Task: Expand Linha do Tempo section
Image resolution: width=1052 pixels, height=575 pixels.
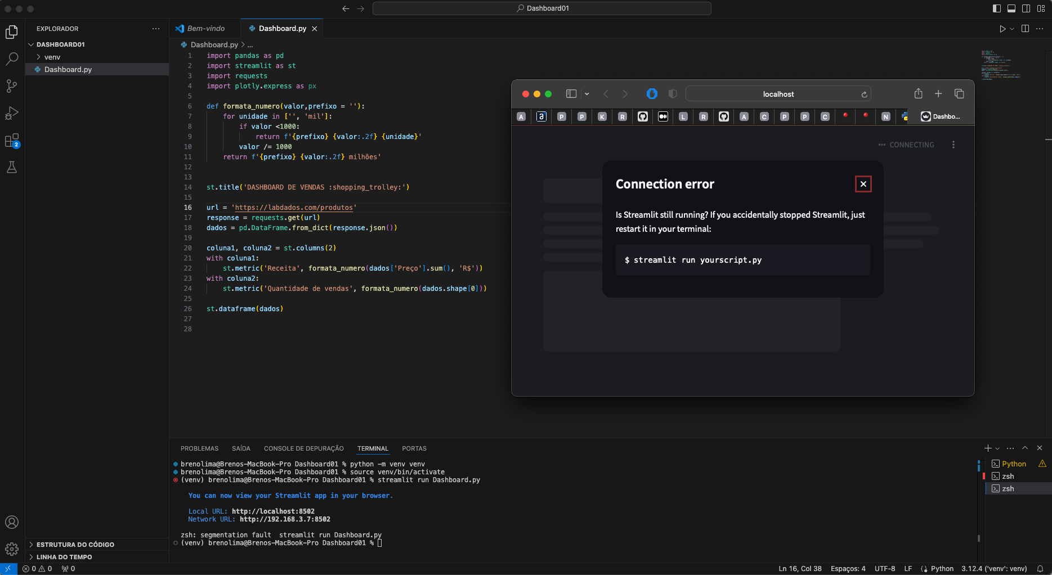Action: (x=64, y=557)
